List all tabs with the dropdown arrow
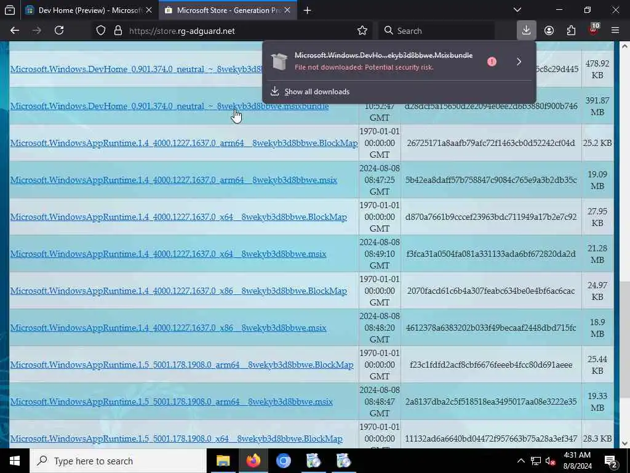Viewport: 630px width, 473px height. (517, 10)
